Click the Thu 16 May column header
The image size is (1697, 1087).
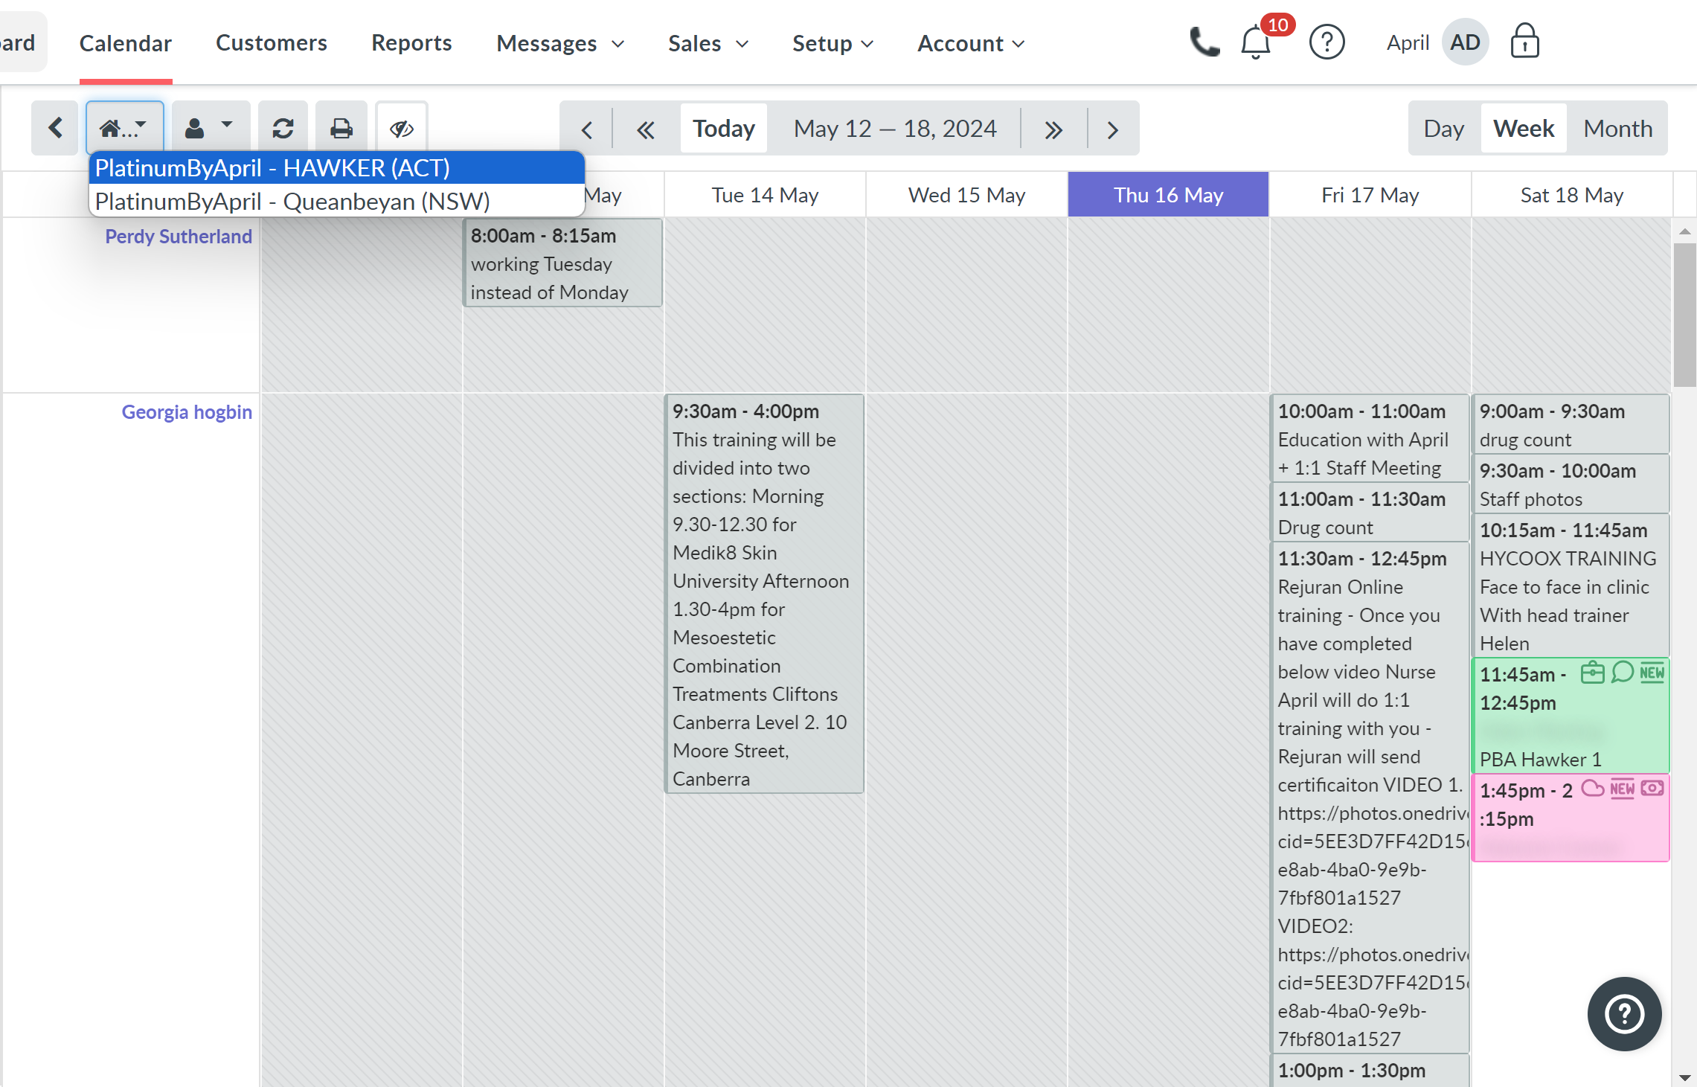[x=1168, y=195]
